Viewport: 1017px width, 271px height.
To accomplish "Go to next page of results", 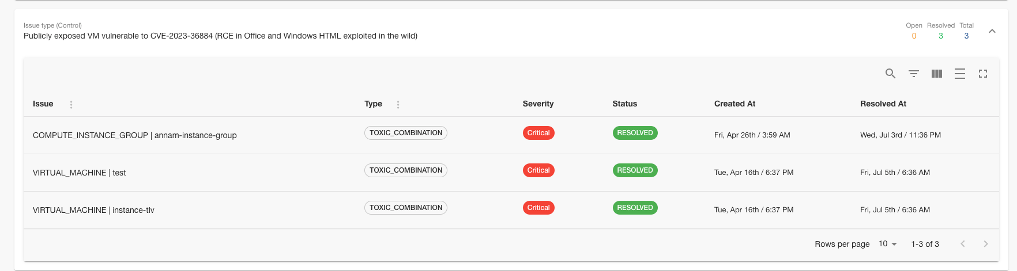I will (986, 244).
